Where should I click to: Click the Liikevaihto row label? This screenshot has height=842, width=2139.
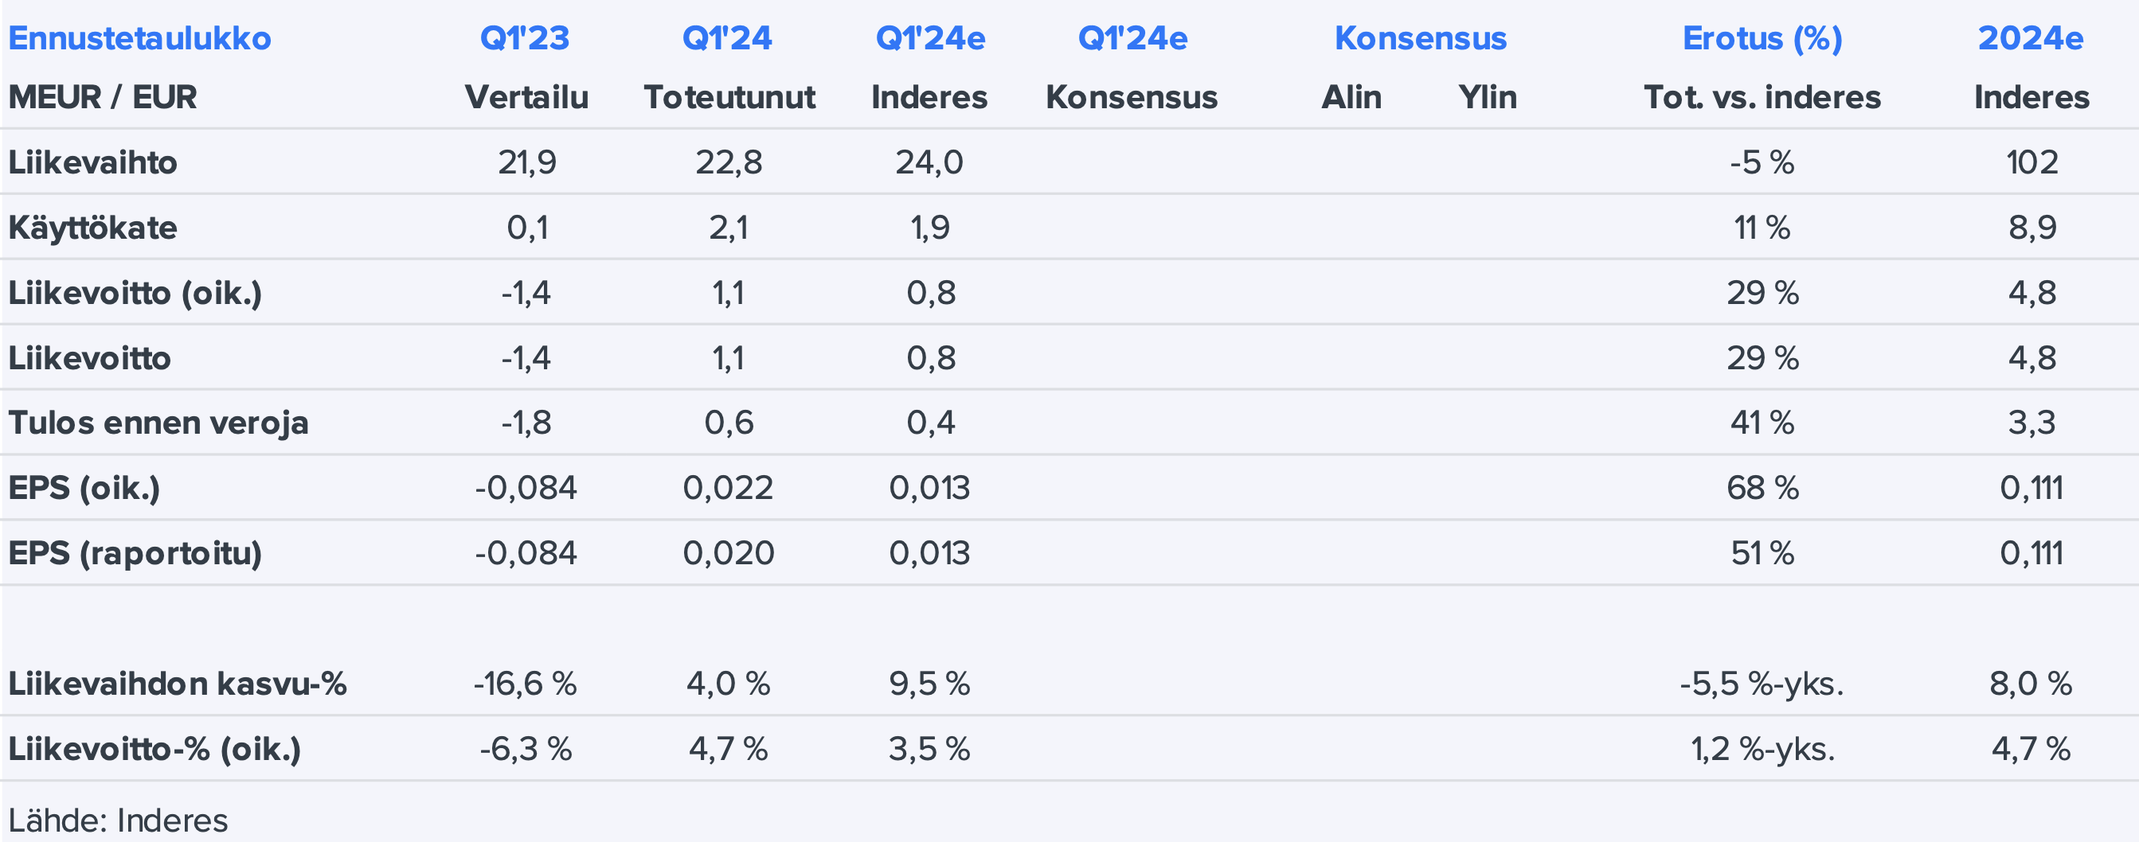[x=93, y=162]
